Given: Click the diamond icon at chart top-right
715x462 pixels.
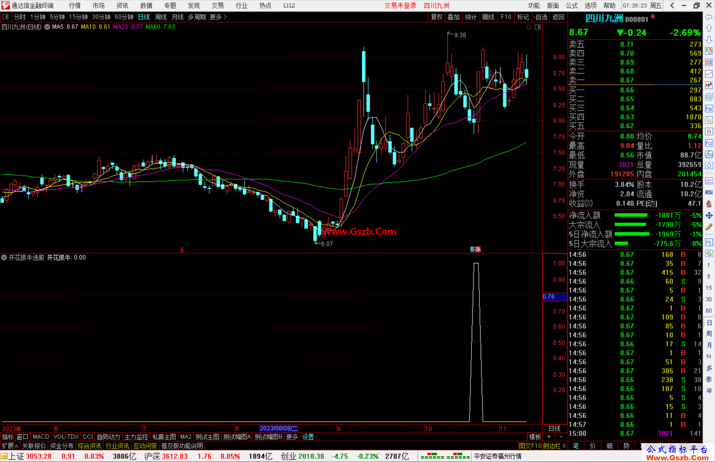Looking at the screenshot, I should coord(529,27).
